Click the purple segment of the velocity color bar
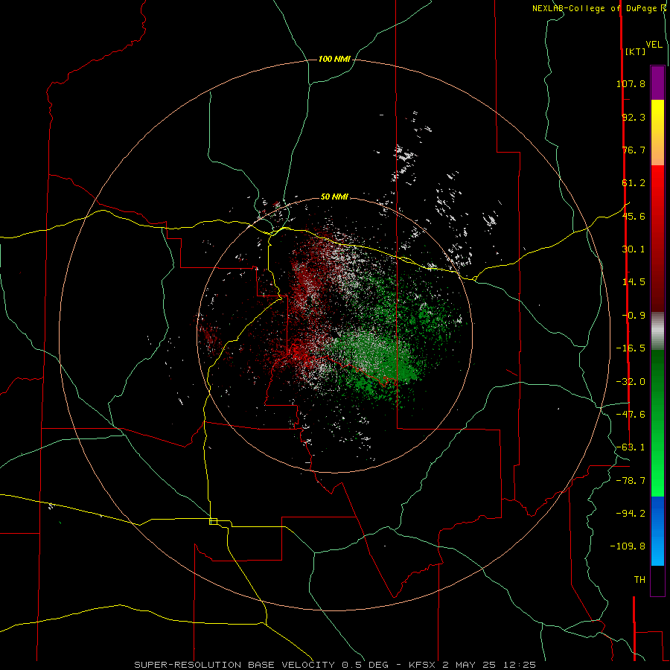Viewport: 670px width, 670px height. click(x=657, y=83)
